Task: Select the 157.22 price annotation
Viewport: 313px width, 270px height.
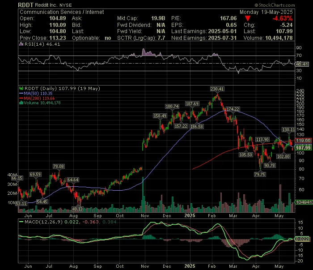Action: click(181, 126)
